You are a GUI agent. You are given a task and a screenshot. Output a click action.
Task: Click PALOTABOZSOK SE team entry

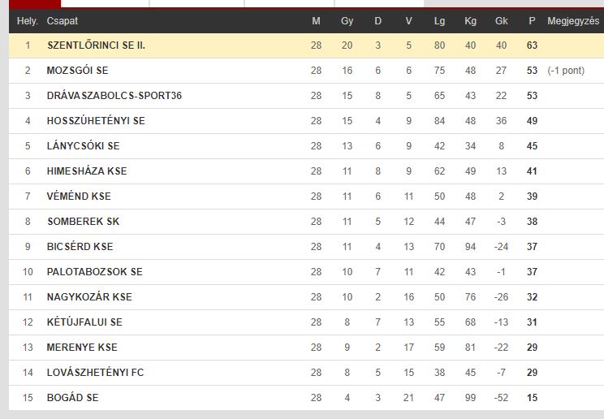click(x=94, y=272)
